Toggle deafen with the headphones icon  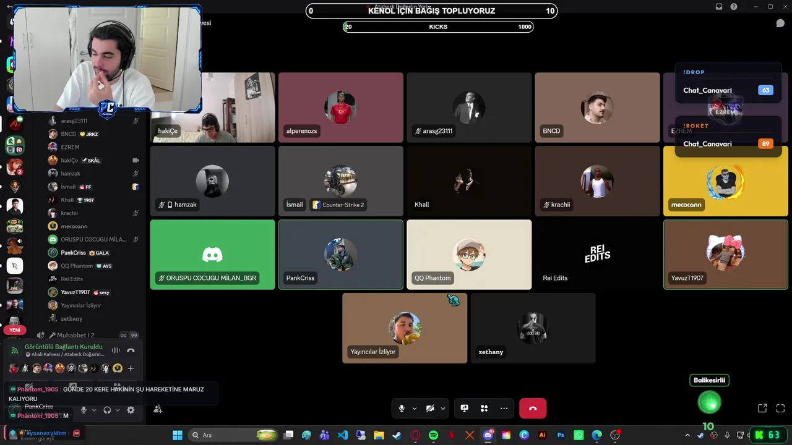click(x=107, y=410)
